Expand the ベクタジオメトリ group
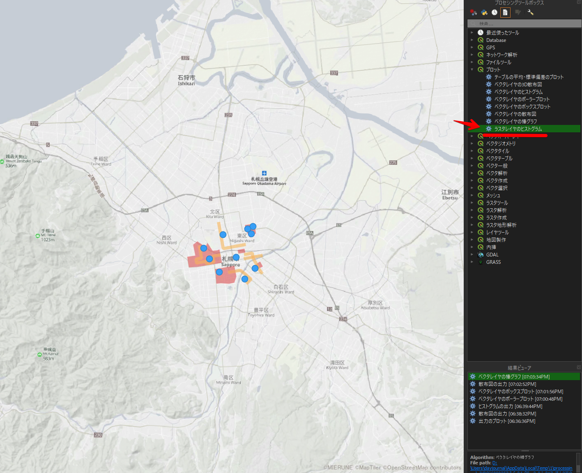This screenshot has width=582, height=473. pos(472,143)
